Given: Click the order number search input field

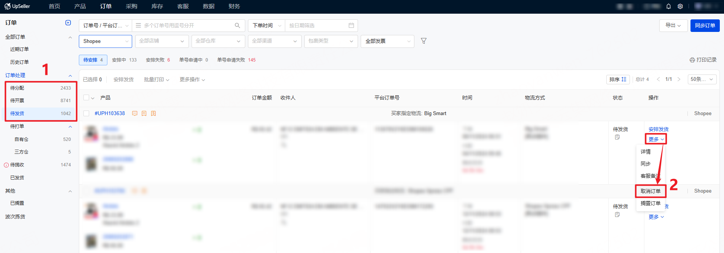Looking at the screenshot, I should [187, 25].
